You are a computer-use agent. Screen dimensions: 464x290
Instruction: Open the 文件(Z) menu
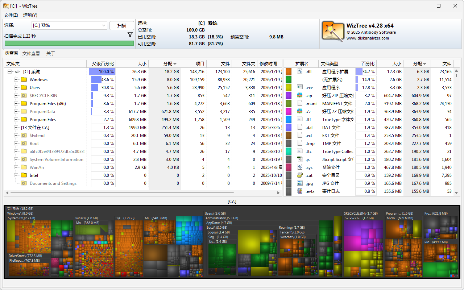click(x=11, y=15)
